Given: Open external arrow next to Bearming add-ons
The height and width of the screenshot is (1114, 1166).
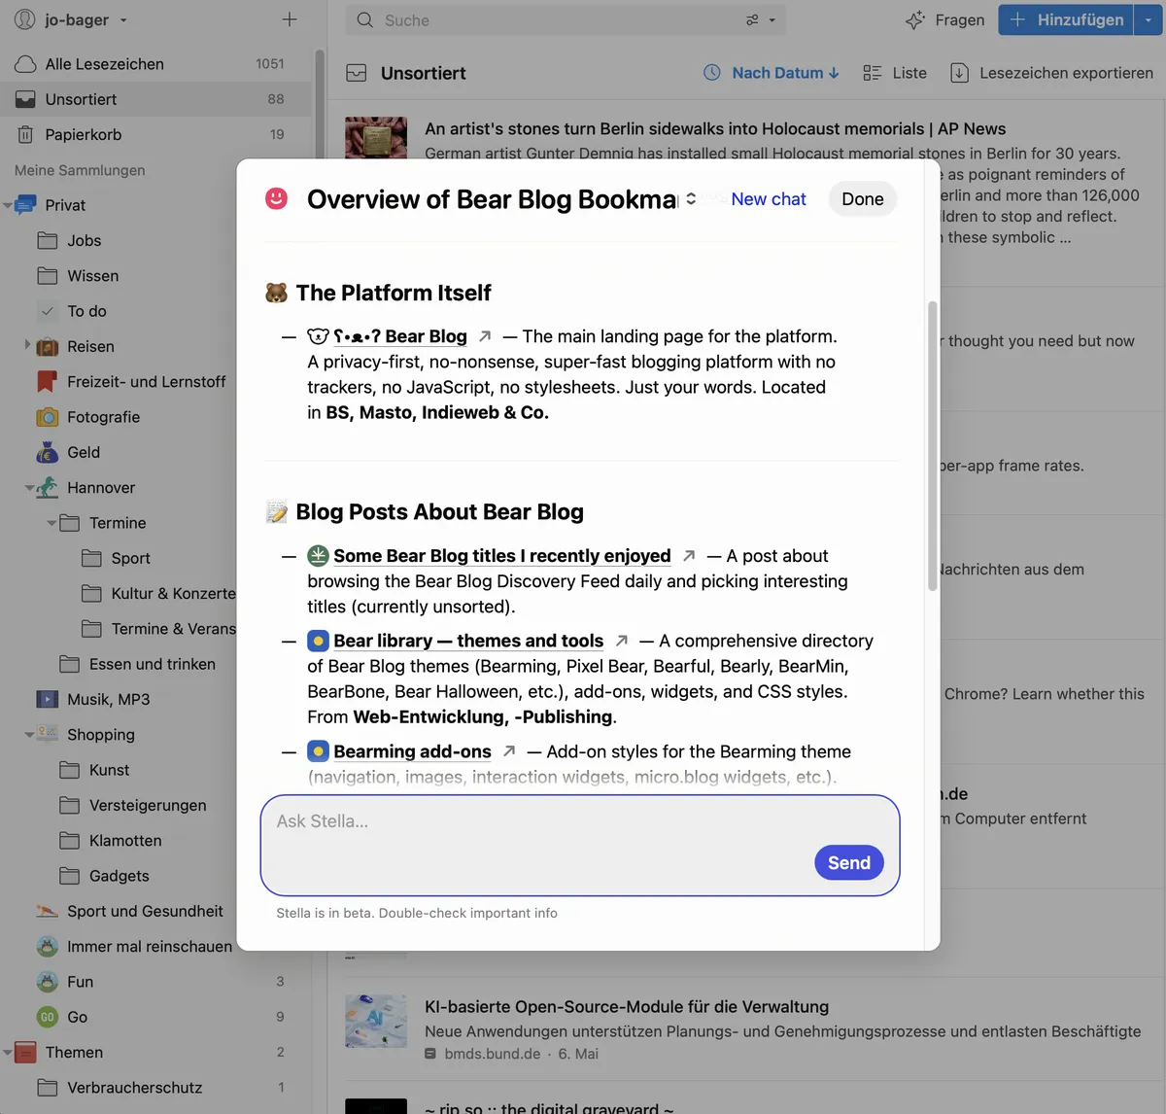Looking at the screenshot, I should tap(509, 751).
